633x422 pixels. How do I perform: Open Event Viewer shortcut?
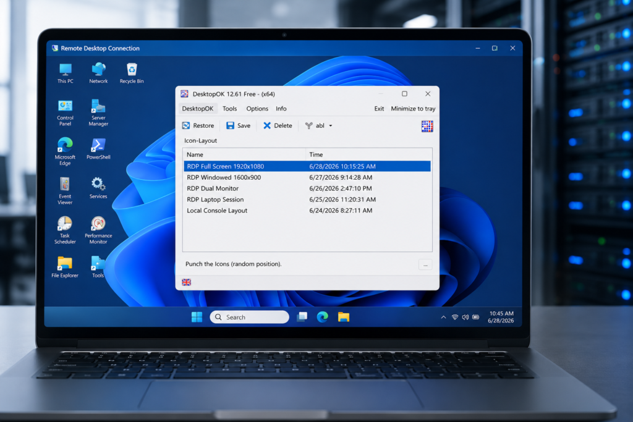[x=65, y=191]
